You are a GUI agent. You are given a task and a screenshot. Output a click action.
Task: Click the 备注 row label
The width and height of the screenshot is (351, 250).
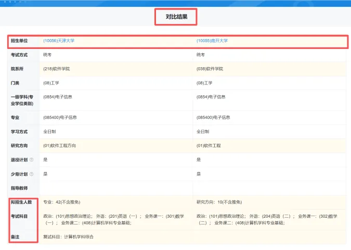pyautogui.click(x=15, y=237)
